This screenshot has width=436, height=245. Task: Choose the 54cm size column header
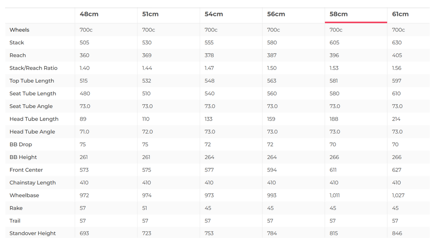tap(214, 14)
